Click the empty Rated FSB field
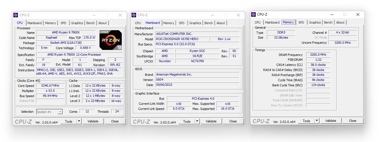Viewport: 385px width, 142px height. point(50,101)
